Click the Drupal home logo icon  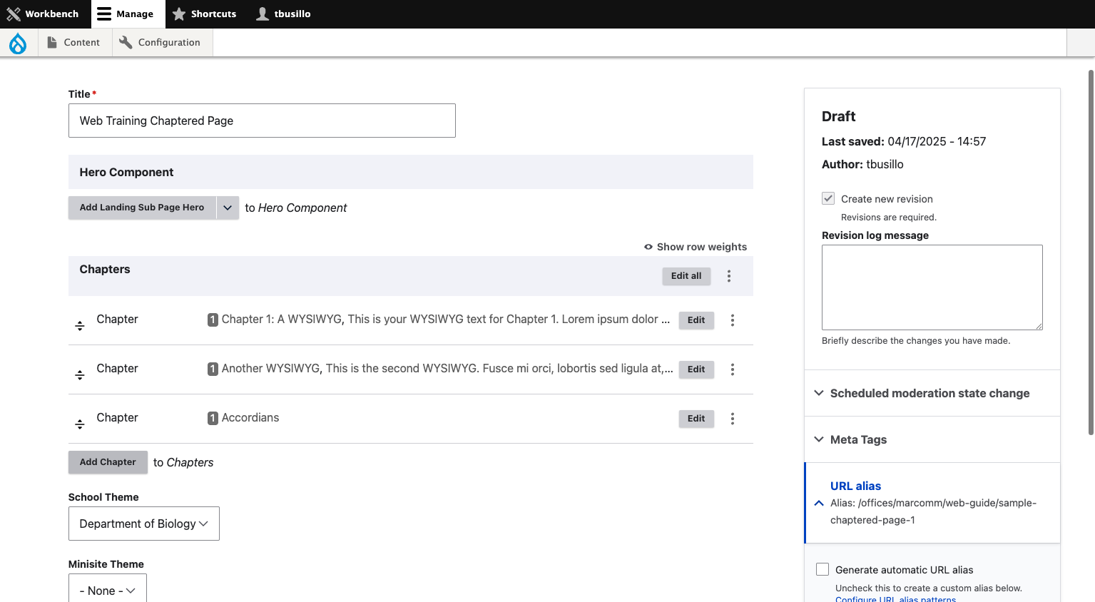tap(18, 43)
